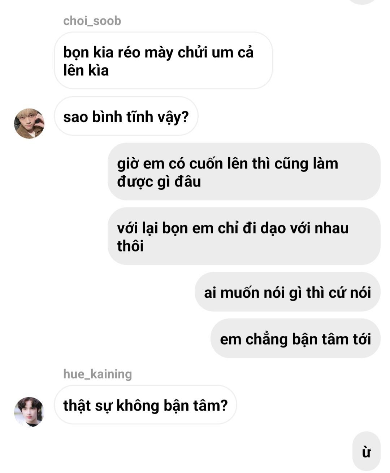This screenshot has height=473, width=390.
Task: Tap the choi_soob username label
Action: pos(92,21)
